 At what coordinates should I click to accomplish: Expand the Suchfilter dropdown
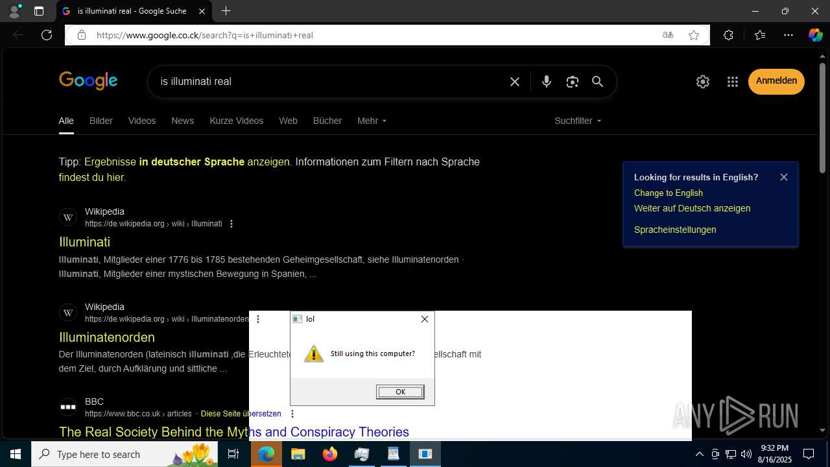(578, 121)
